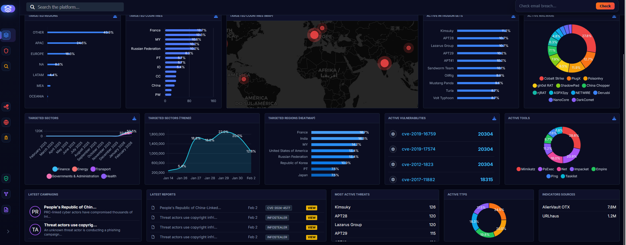Image resolution: width=626 pixels, height=245 pixels.
Task: Open the red share-nodes sidebar icon
Action: 6,107
